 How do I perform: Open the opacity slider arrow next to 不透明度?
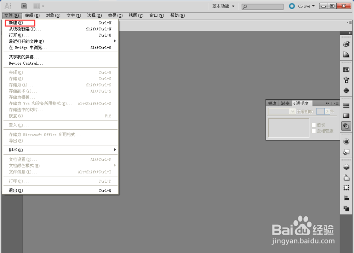[327, 111]
